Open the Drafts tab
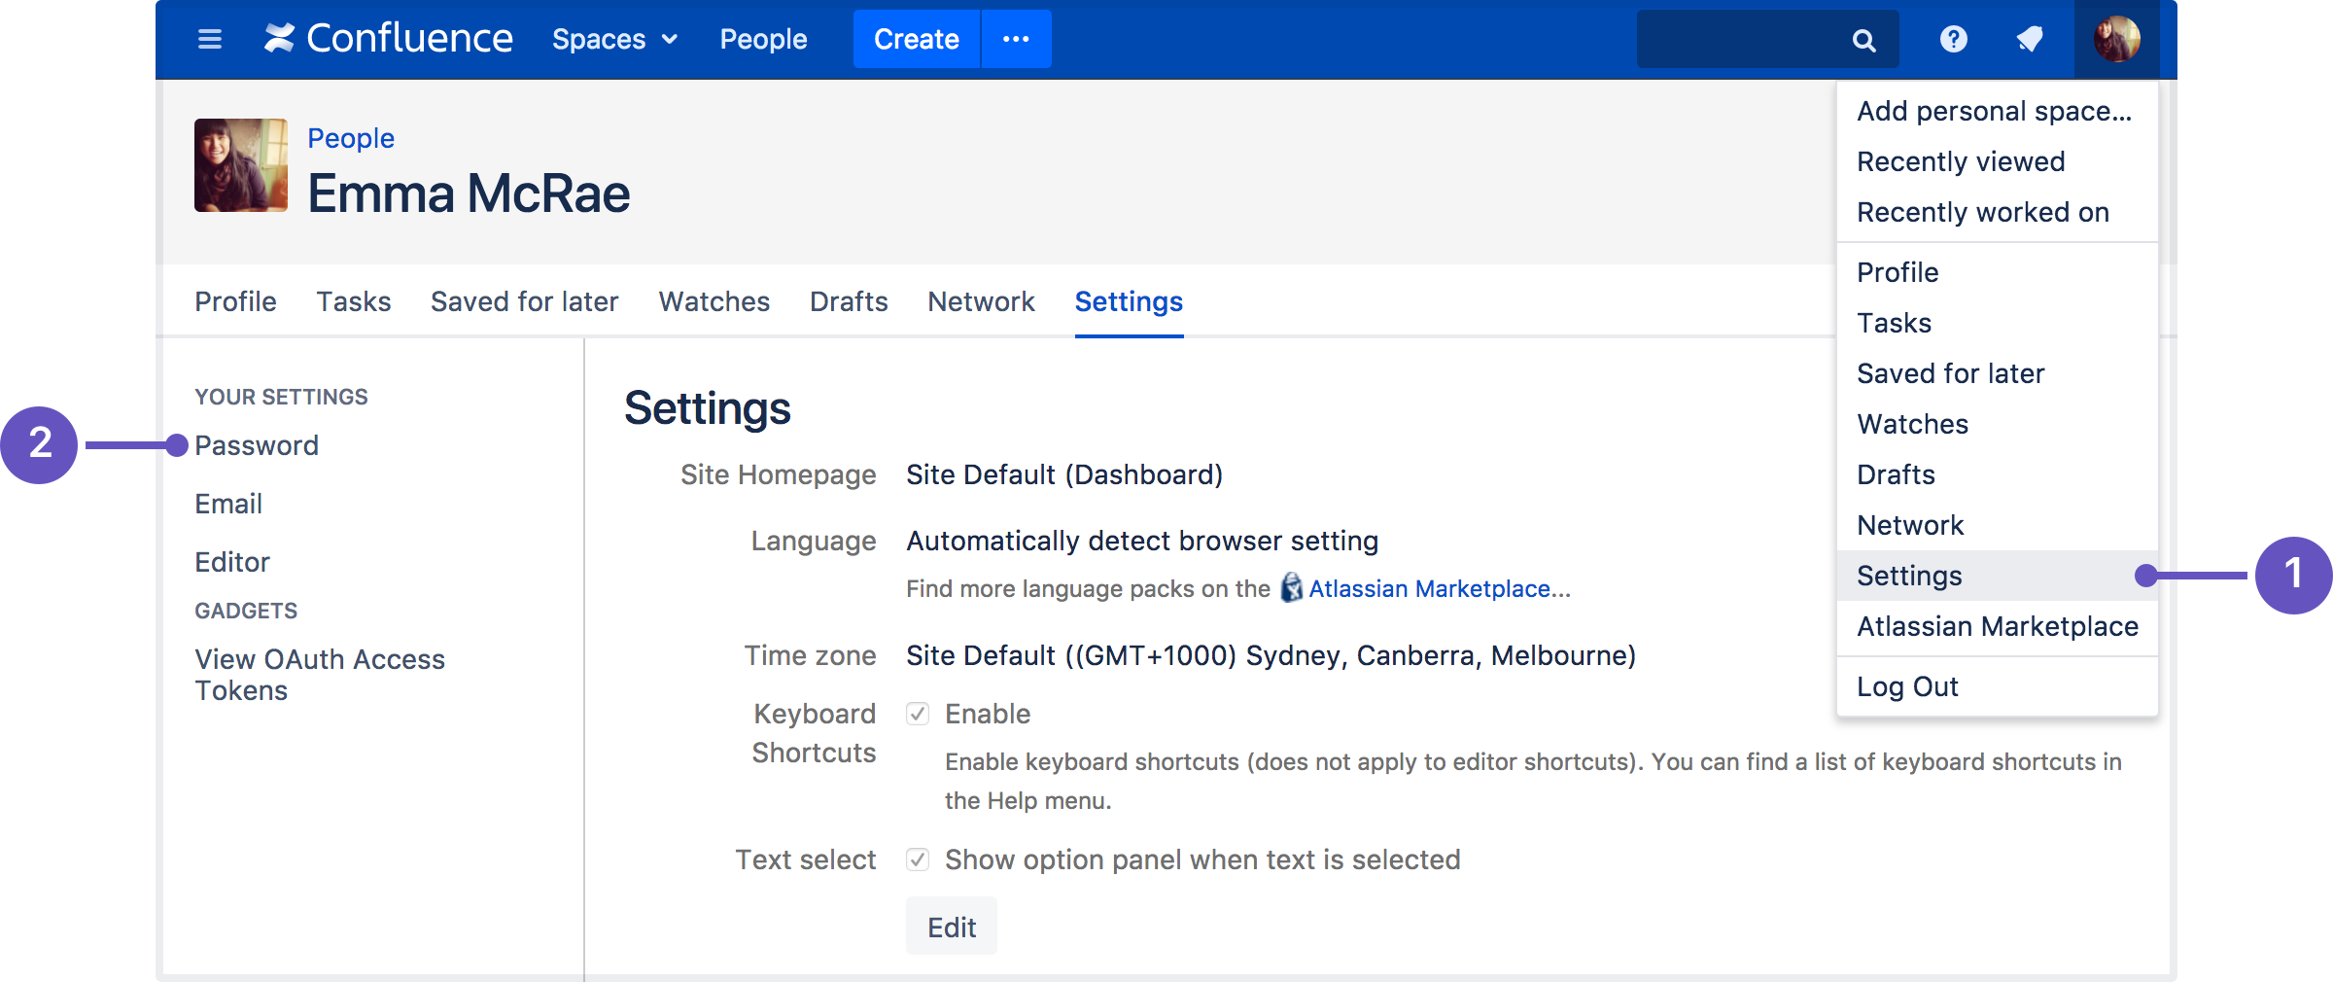The image size is (2333, 982). (848, 301)
